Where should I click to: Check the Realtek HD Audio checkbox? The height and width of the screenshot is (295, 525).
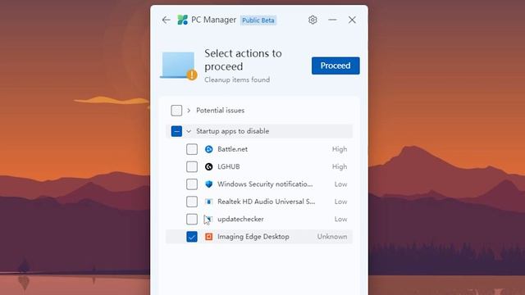pos(192,202)
